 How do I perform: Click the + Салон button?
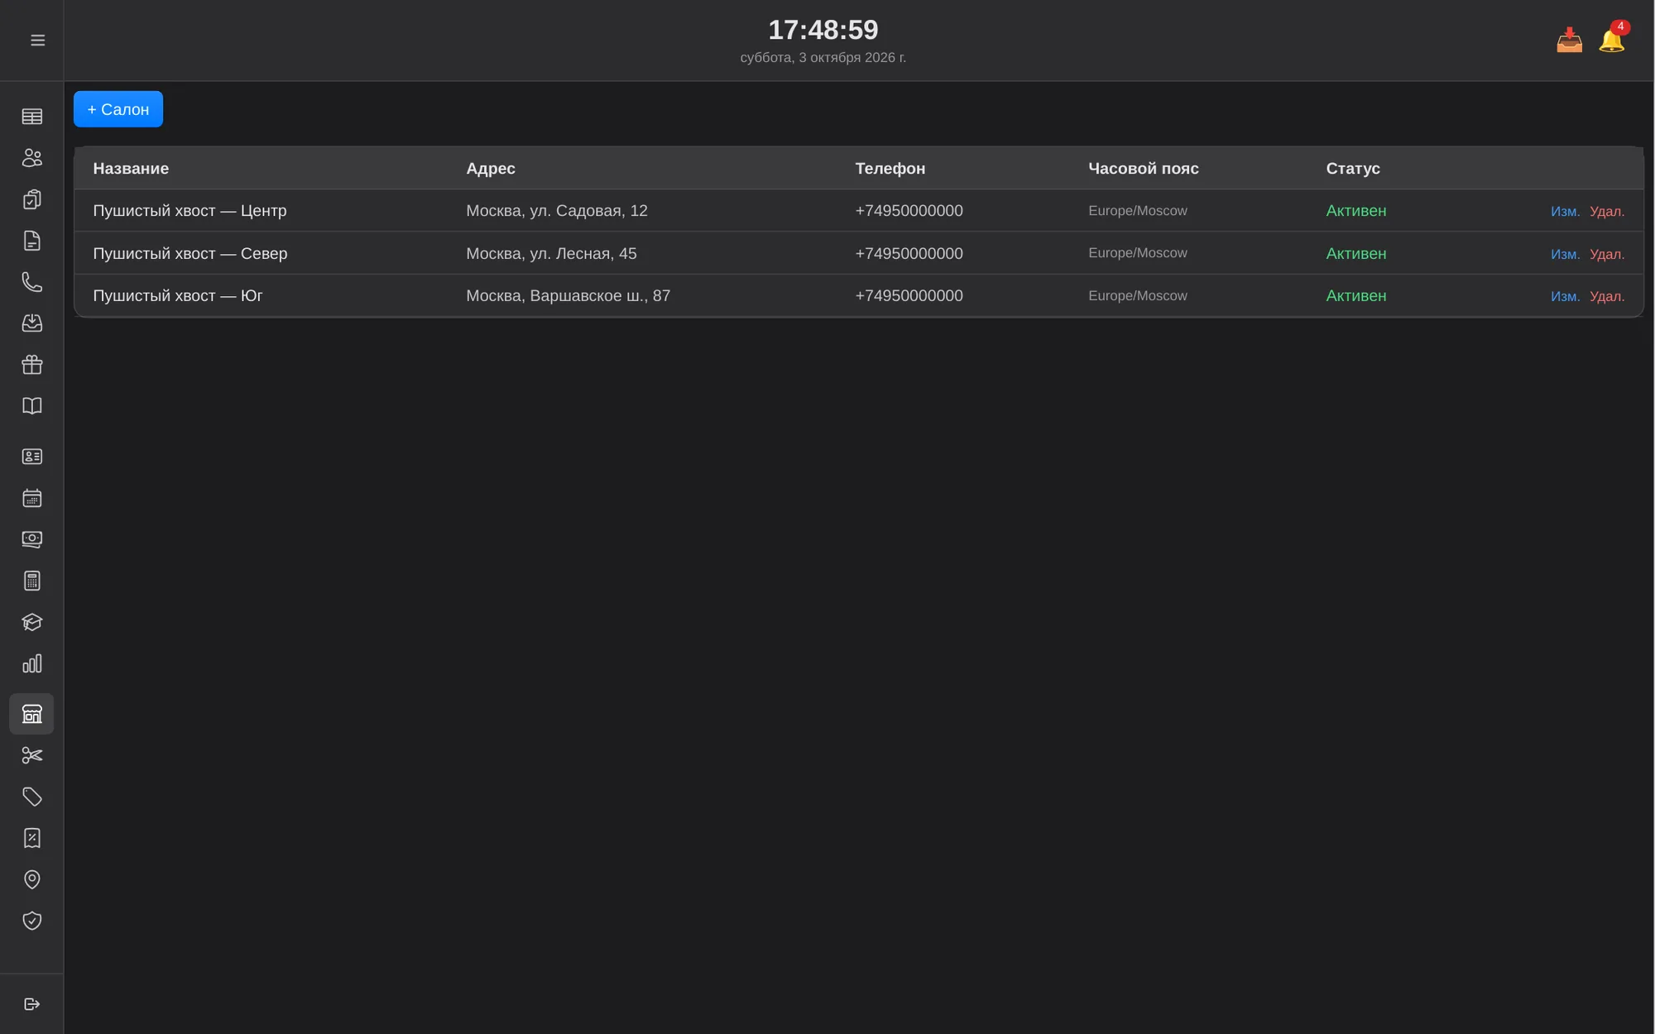coord(118,109)
